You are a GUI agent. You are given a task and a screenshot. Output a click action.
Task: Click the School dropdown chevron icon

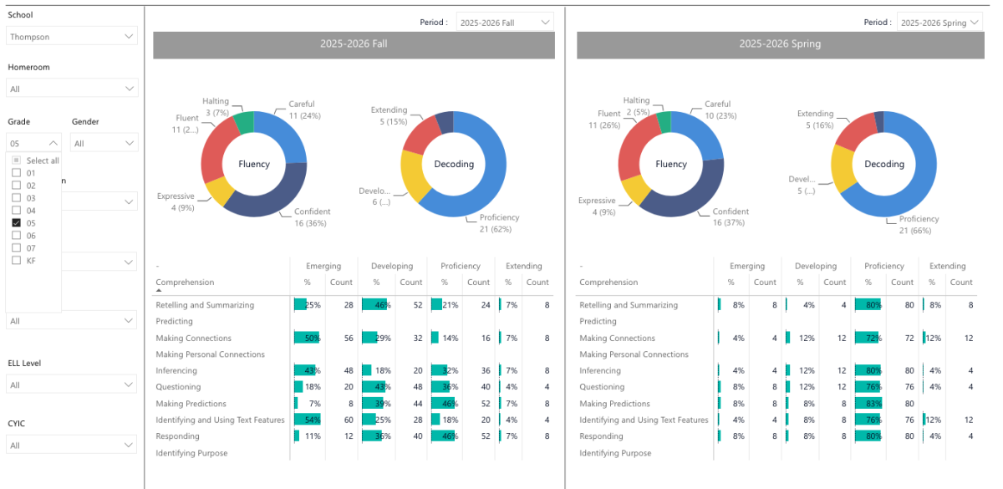point(129,36)
